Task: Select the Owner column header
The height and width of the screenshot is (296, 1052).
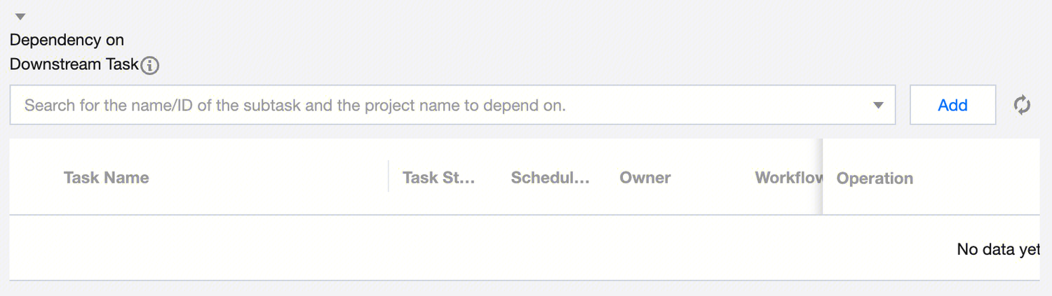Action: click(x=645, y=178)
